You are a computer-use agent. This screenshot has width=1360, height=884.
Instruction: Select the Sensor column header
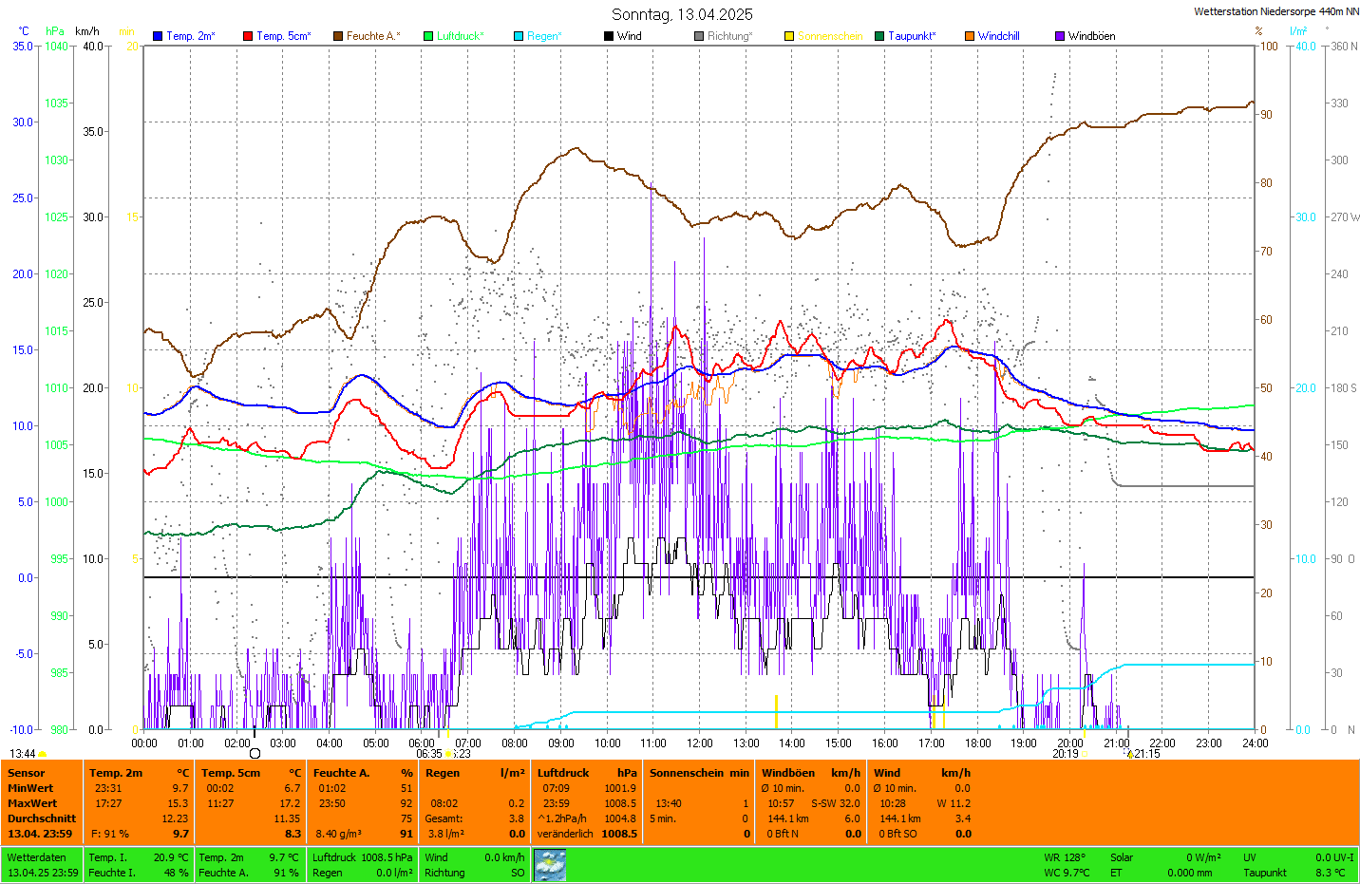(27, 773)
